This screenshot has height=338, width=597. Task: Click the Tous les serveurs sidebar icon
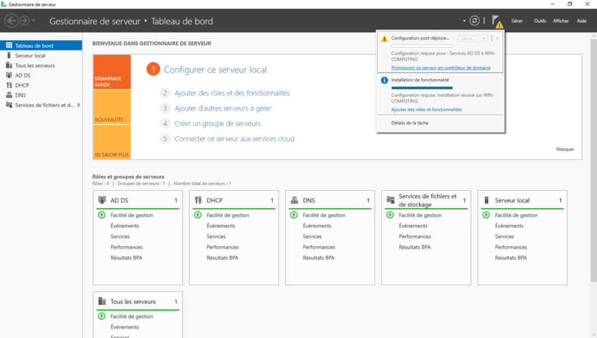coord(9,66)
